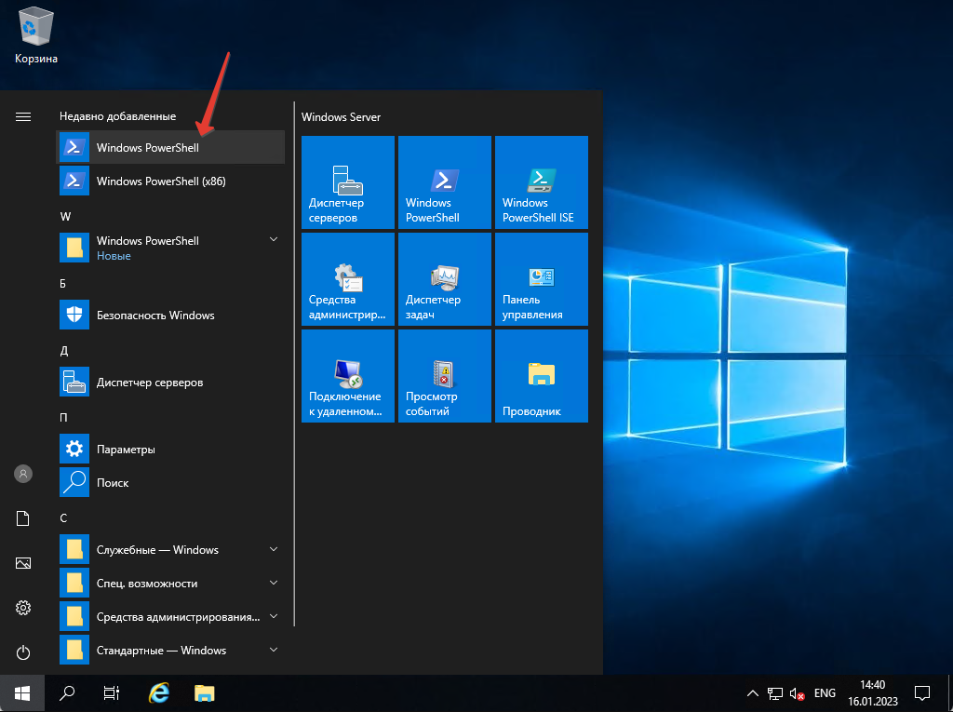
Task: Open Documents from the Start sidebar
Action: [x=23, y=518]
